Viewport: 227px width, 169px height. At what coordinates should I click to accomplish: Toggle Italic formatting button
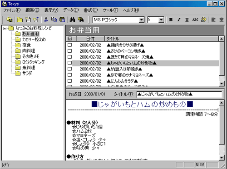pyautogui.click(x=179, y=20)
